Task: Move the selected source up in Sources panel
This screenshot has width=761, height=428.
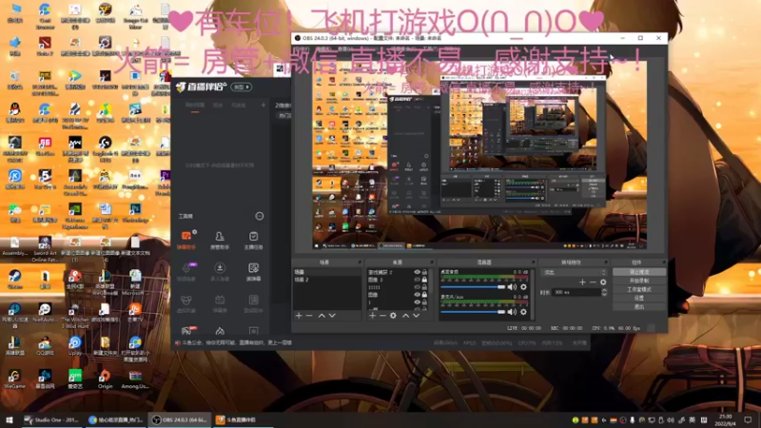Action: 406,316
